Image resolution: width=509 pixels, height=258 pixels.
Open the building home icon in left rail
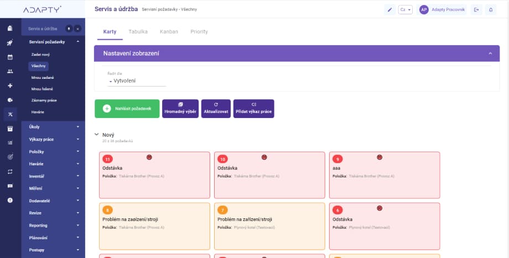10,28
